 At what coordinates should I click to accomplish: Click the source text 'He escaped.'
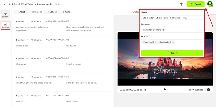22,64
